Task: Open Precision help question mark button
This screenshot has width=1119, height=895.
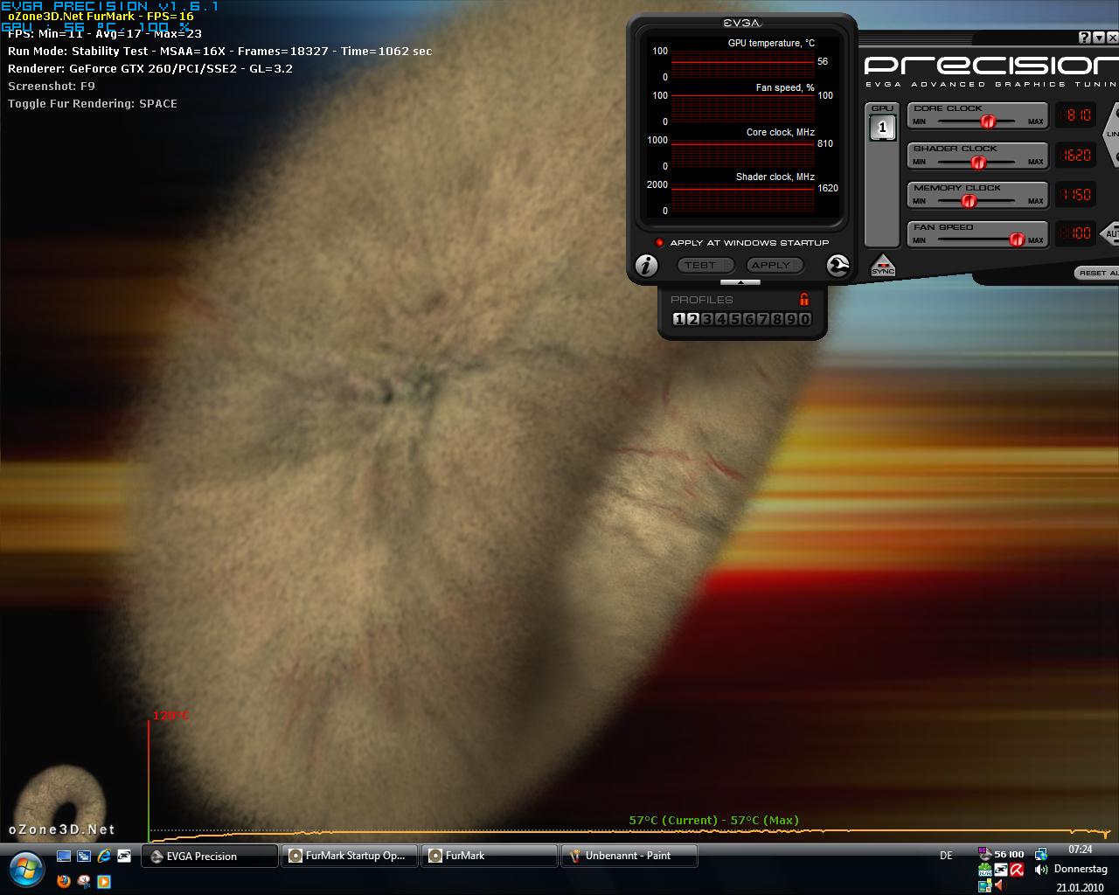Action: (1085, 38)
